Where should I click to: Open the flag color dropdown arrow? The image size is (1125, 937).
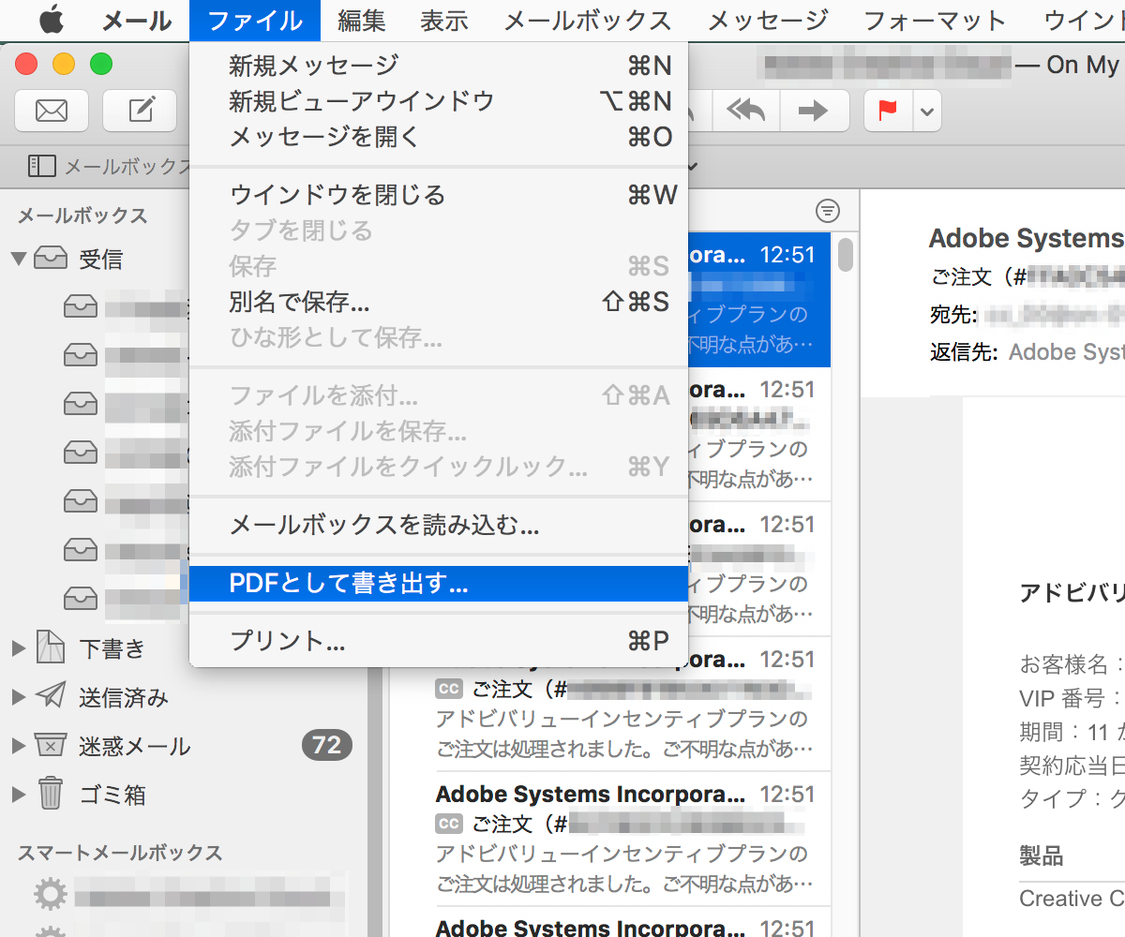[926, 112]
